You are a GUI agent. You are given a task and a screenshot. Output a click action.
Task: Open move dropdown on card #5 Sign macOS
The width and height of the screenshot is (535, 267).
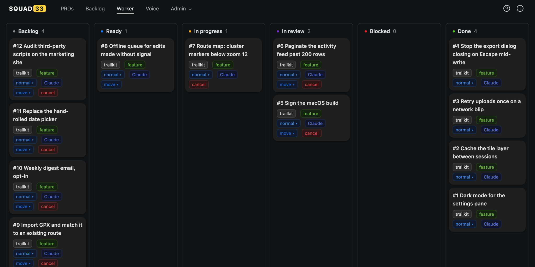[x=287, y=133]
